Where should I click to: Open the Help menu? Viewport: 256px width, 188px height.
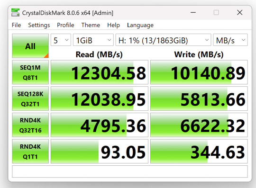point(113,25)
